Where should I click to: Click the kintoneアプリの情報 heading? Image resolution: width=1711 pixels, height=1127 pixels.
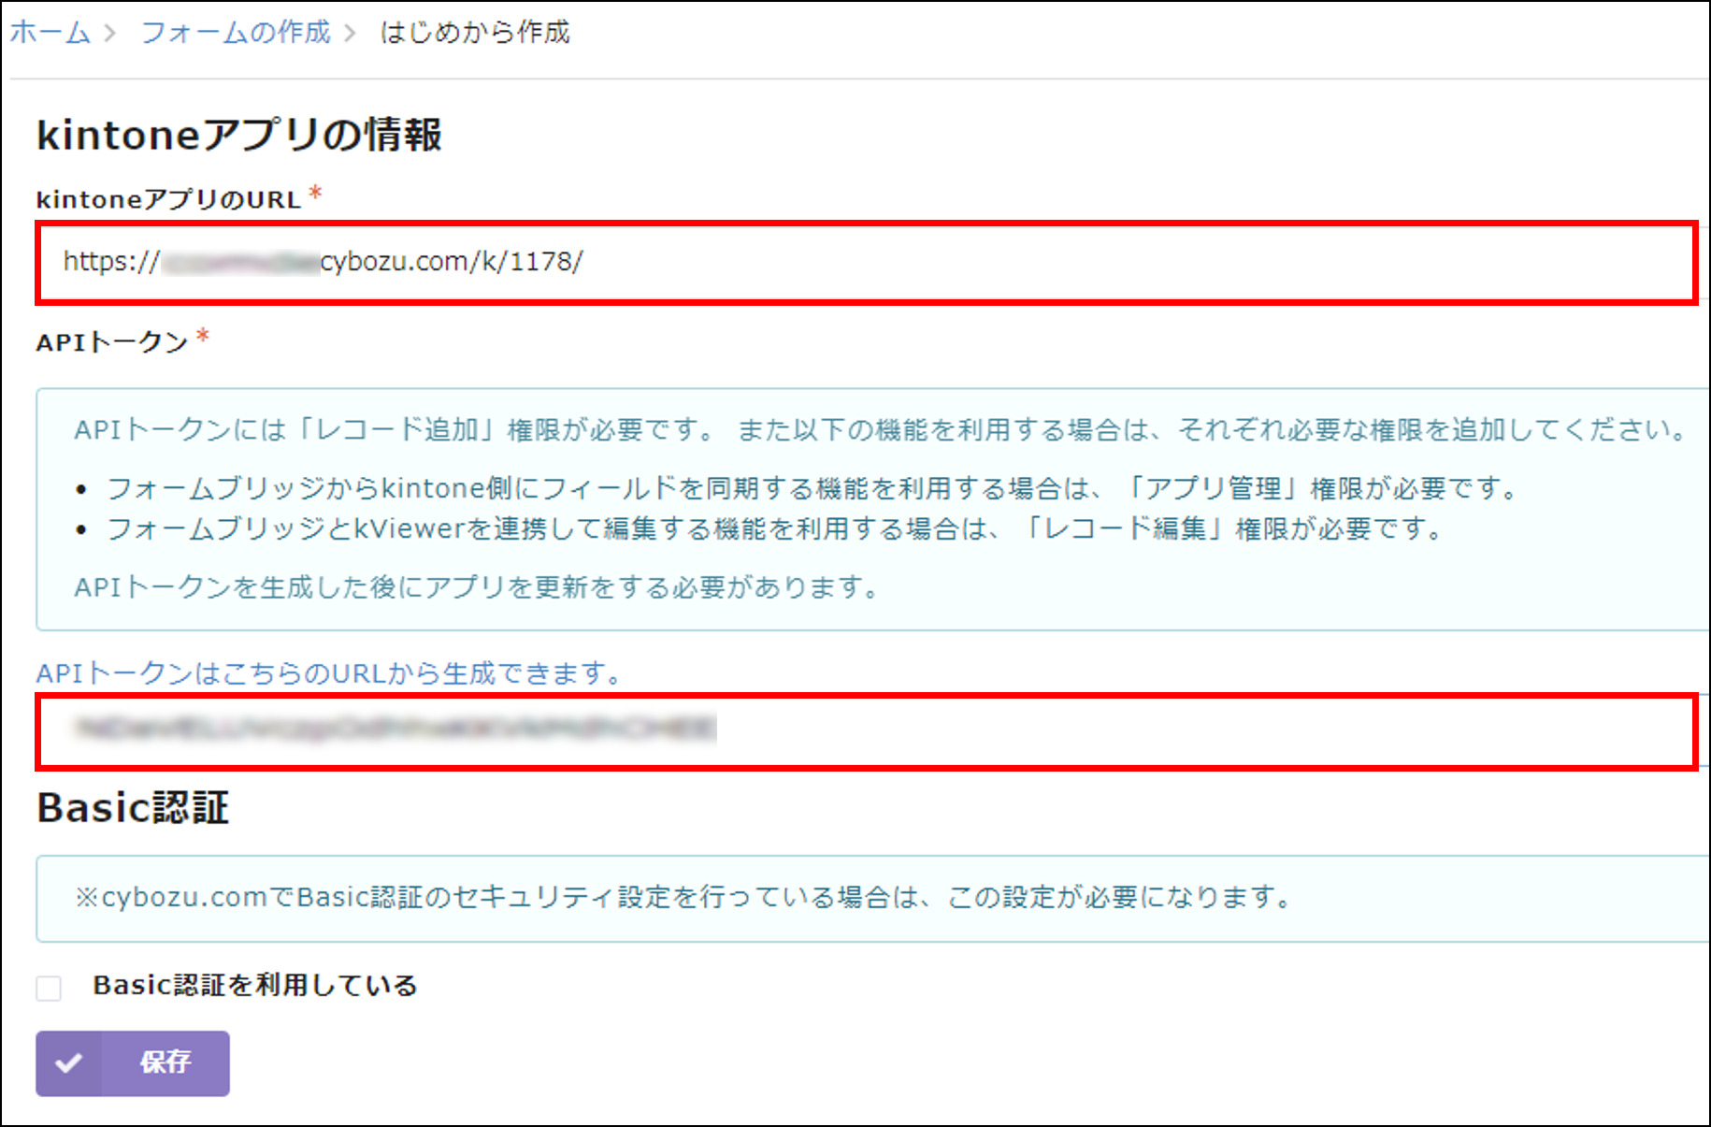coord(239,135)
